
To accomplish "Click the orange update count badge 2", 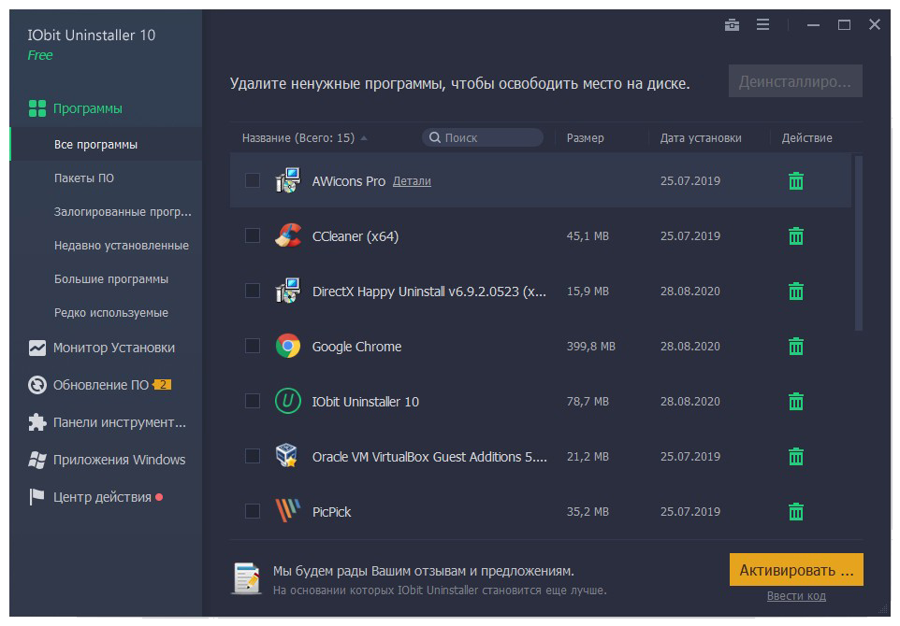I will pyautogui.click(x=163, y=385).
